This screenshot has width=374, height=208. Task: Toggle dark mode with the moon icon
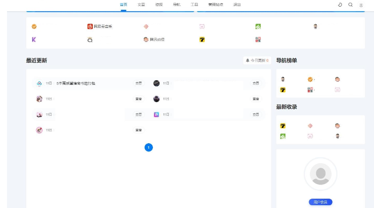tap(340, 5)
